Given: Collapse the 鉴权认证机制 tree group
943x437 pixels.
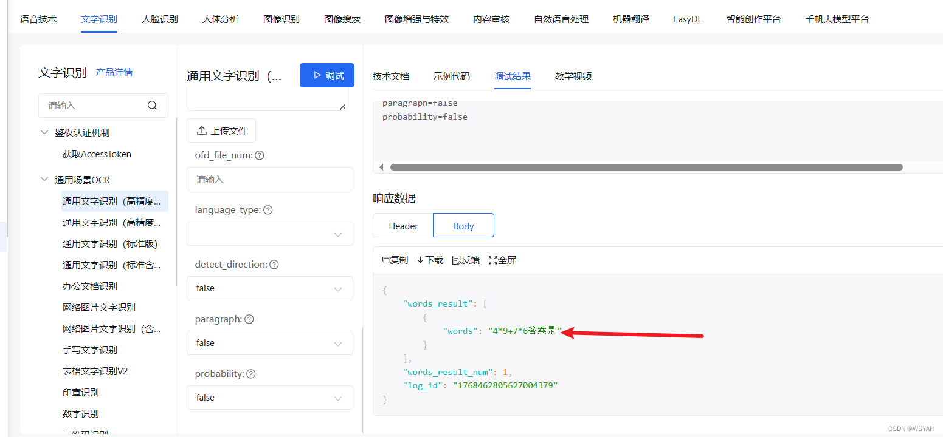Looking at the screenshot, I should point(44,132).
